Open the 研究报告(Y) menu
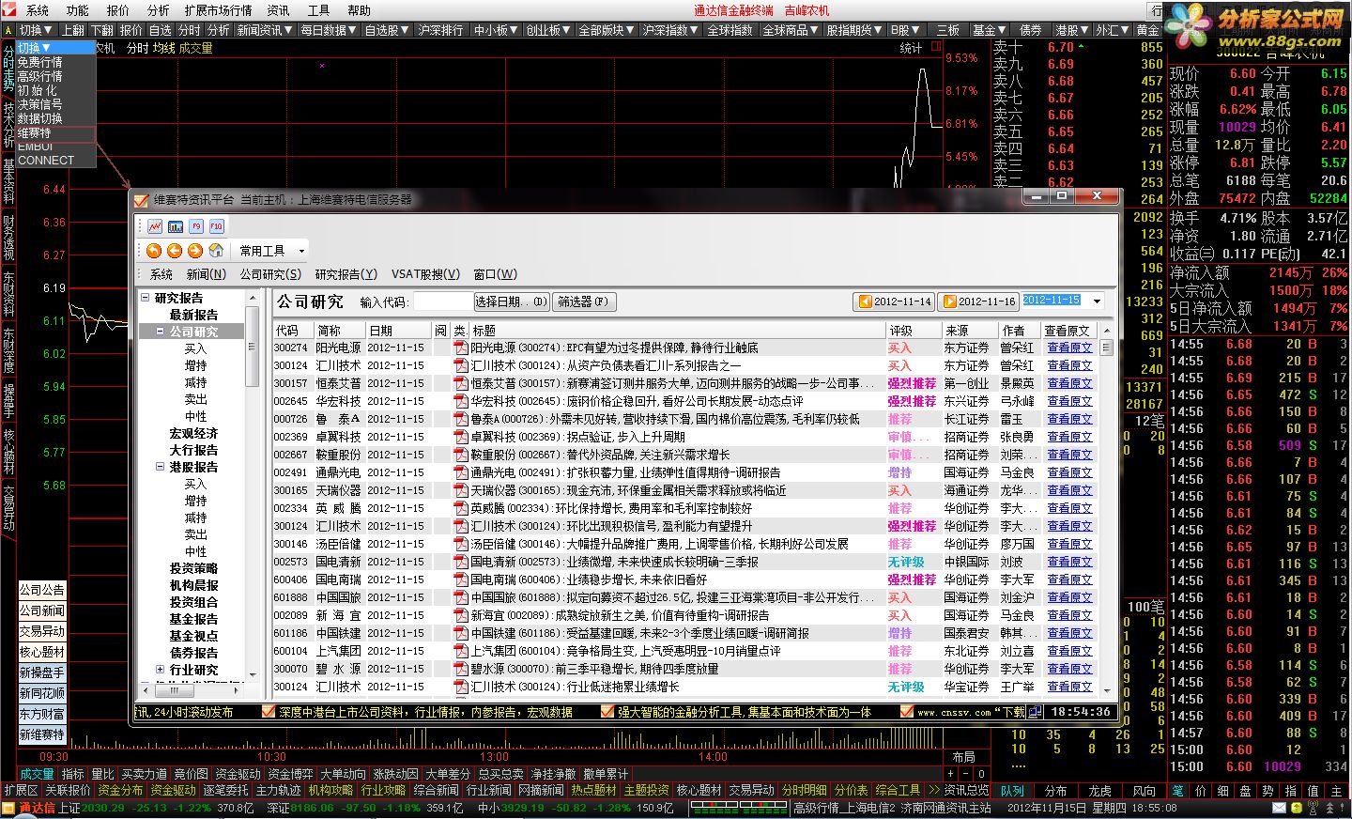The width and height of the screenshot is (1352, 819). click(x=346, y=274)
